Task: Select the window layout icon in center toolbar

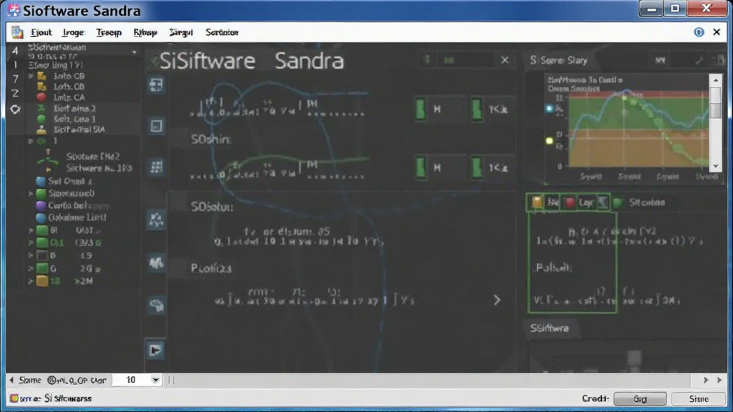Action: pyautogui.click(x=156, y=85)
